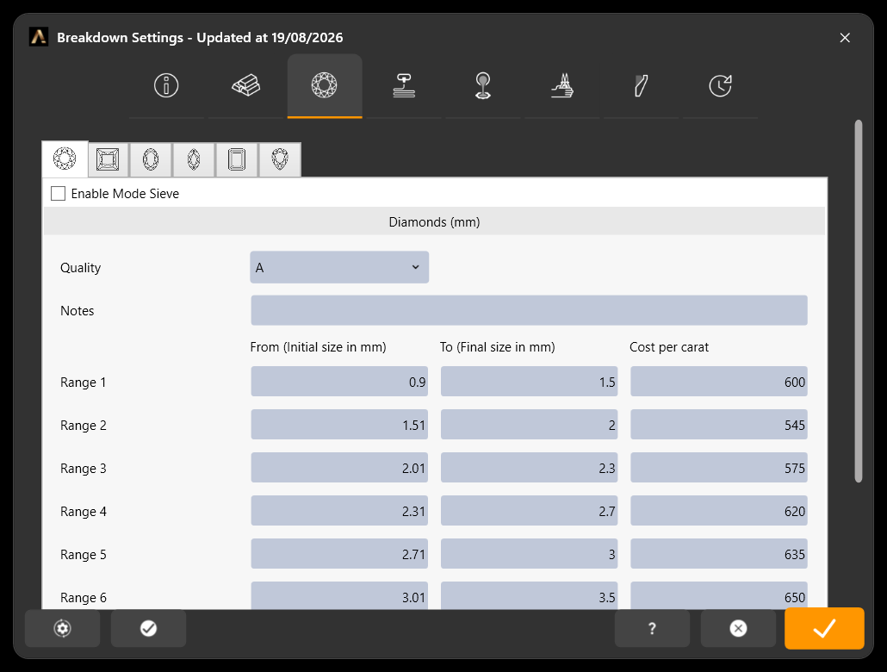
Task: Edit Range 1 cost 600
Action: [x=719, y=382]
